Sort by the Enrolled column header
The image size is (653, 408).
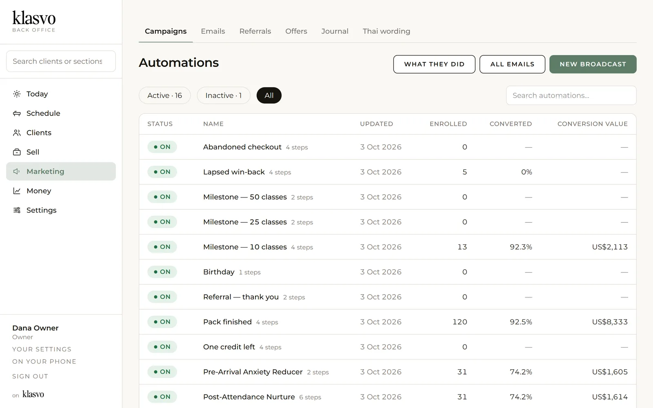coord(448,124)
